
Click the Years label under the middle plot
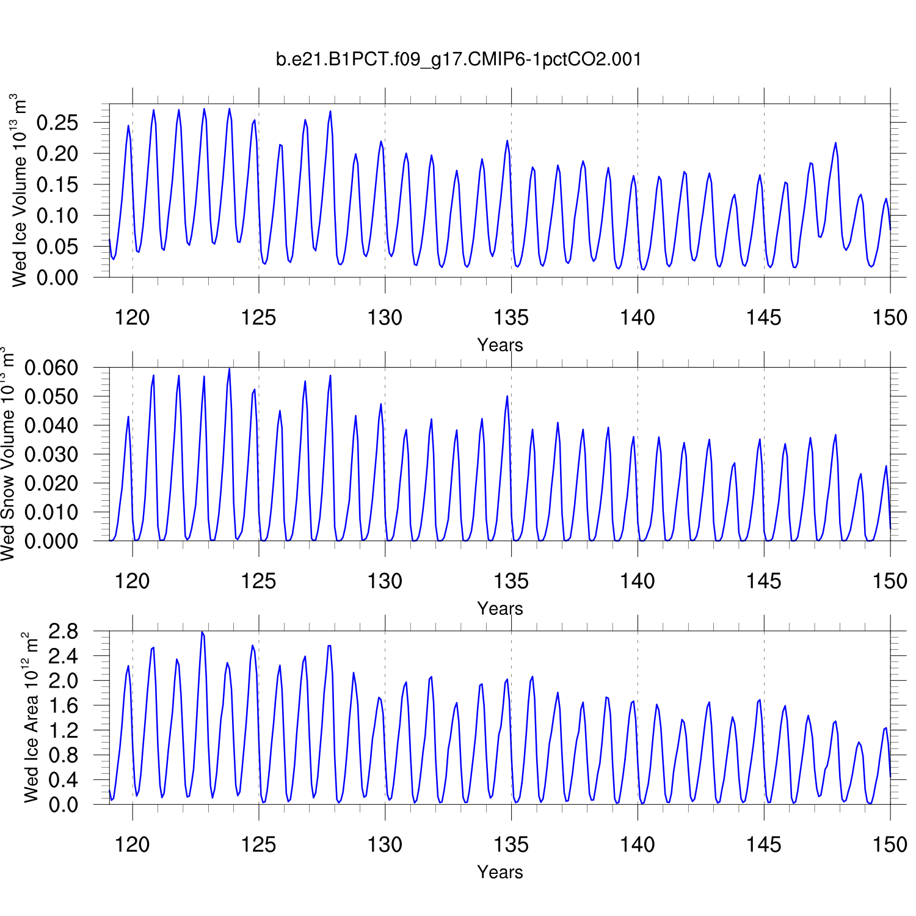pyautogui.click(x=500, y=609)
